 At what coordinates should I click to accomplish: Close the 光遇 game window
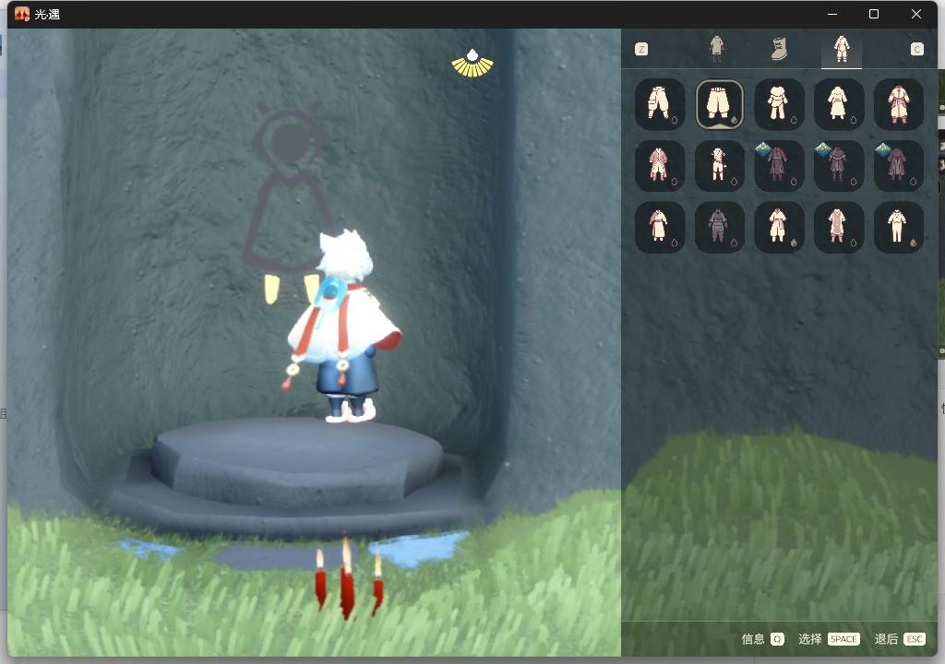point(916,14)
